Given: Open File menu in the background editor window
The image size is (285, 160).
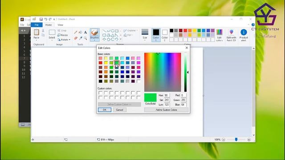Looking at the screenshot, I should coord(22,25).
